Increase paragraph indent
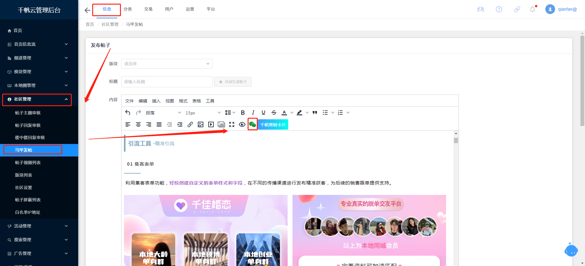The height and width of the screenshot is (266, 585). click(180, 124)
